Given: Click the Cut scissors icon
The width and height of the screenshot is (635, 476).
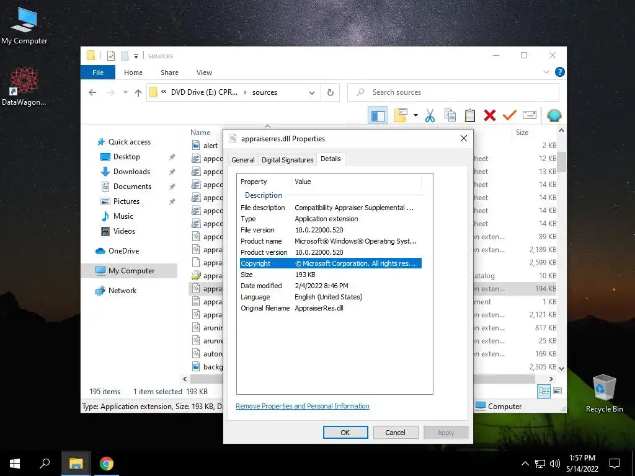Looking at the screenshot, I should point(430,115).
